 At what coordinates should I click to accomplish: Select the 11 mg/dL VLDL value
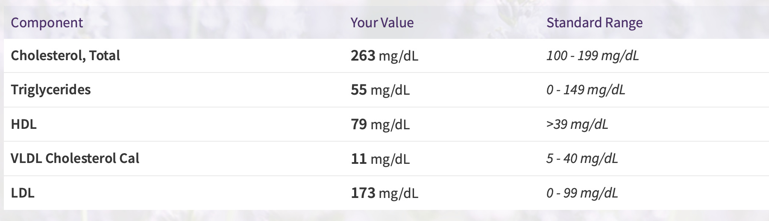[380, 159]
